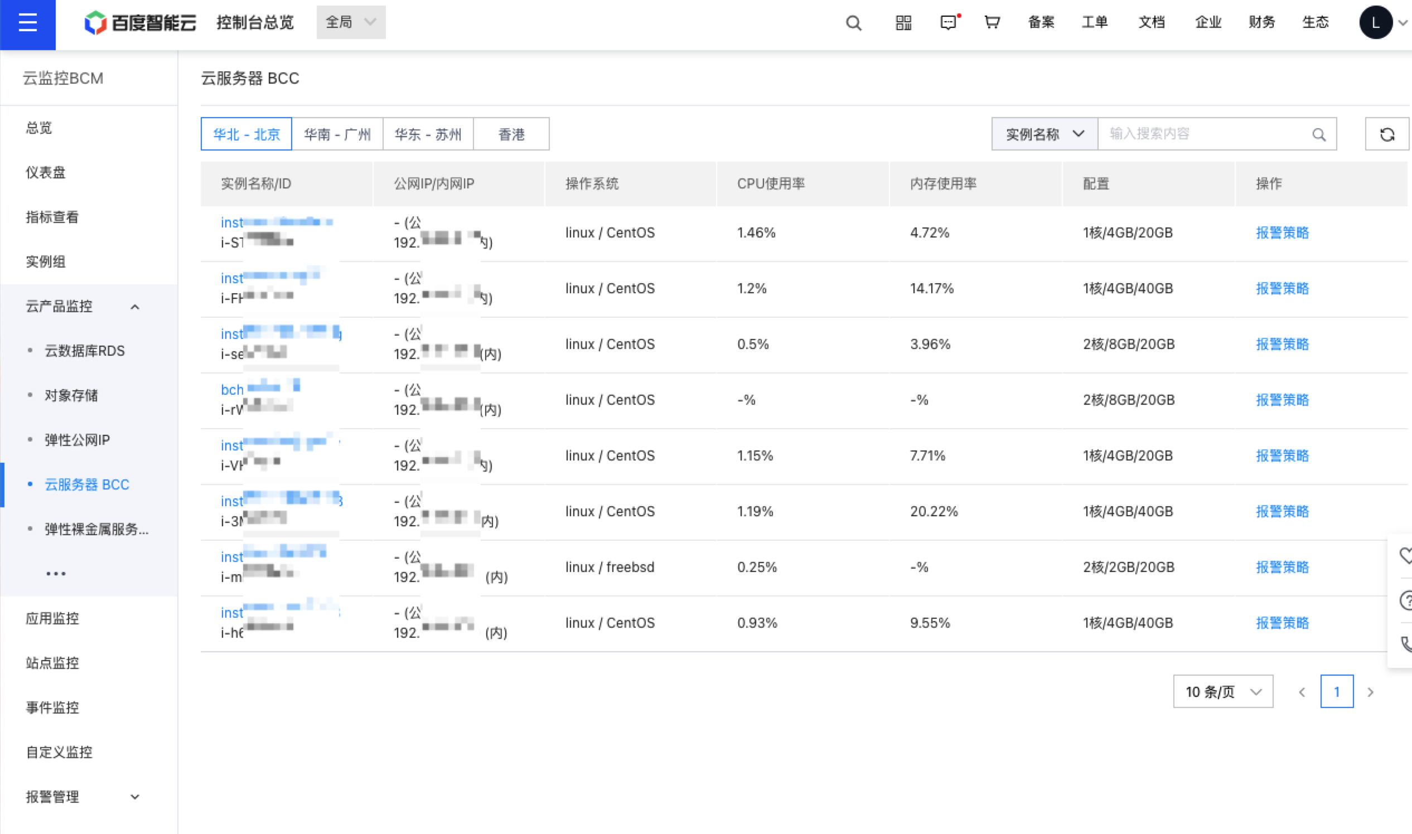Screen dimensions: 1412x834
Task: Open 企业 in the top menu
Action: click(x=1208, y=22)
